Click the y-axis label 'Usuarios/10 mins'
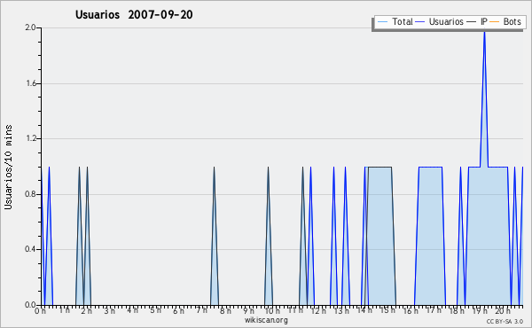The height and width of the screenshot is (328, 532). coord(8,168)
